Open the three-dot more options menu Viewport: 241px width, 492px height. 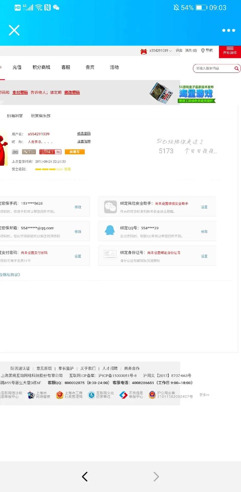(228, 30)
